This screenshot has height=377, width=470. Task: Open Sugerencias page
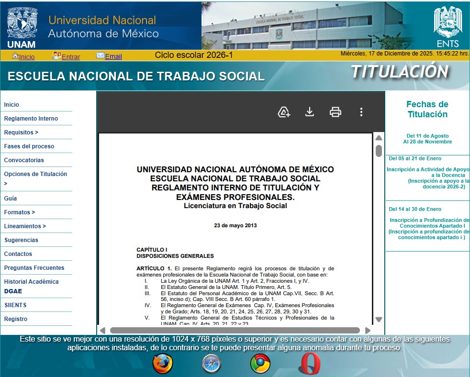[21, 240]
